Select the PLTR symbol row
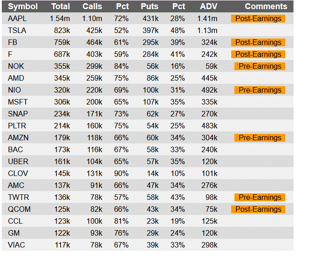The width and height of the screenshot is (315, 259). point(147,126)
